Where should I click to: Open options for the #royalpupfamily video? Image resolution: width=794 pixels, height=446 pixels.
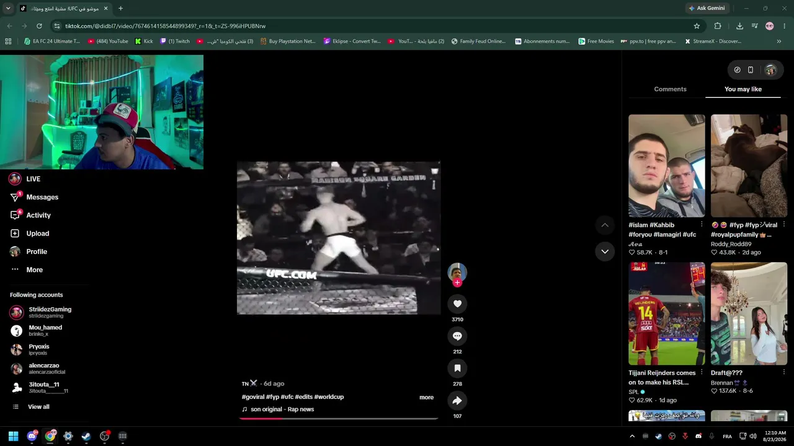coord(784,224)
